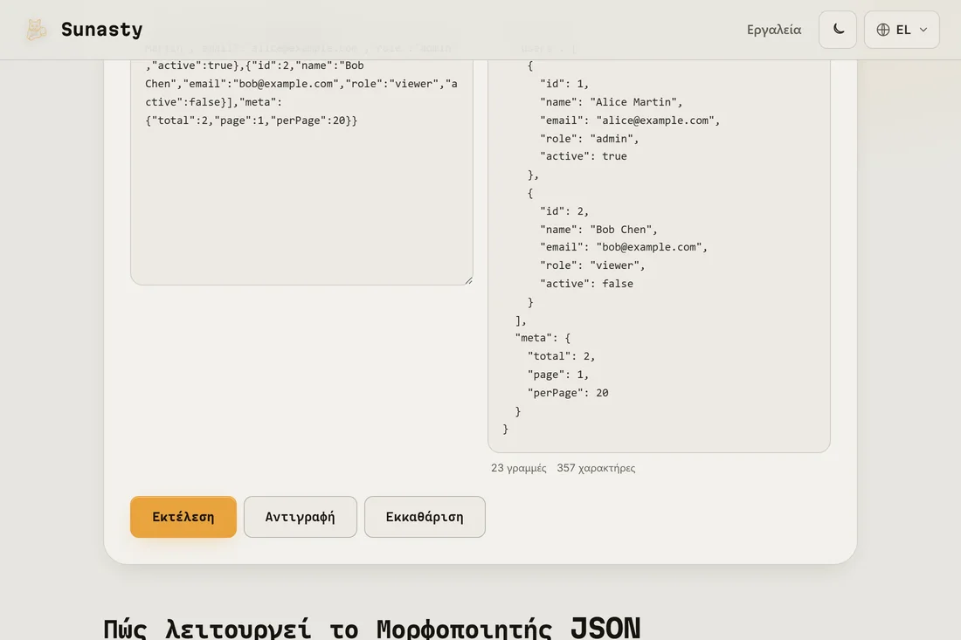Click the "page": 1 output line
Screen dimensions: 961x640
pyautogui.click(x=558, y=375)
